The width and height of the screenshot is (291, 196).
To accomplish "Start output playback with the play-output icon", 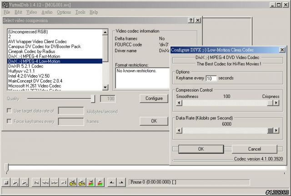I will [x=24, y=183].
